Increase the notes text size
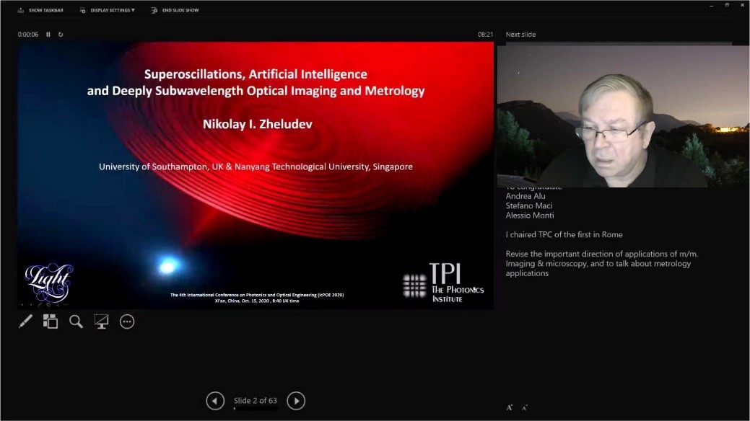 coord(510,407)
